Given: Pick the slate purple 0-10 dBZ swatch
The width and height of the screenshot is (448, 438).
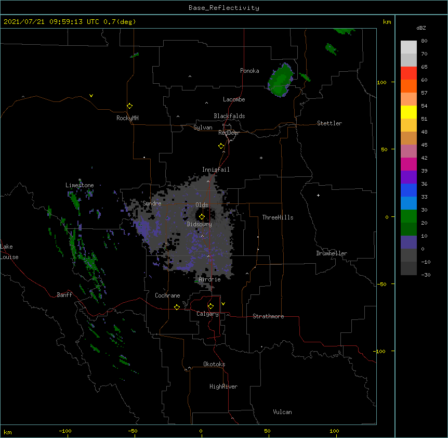Looking at the screenshot, I should [x=409, y=242].
